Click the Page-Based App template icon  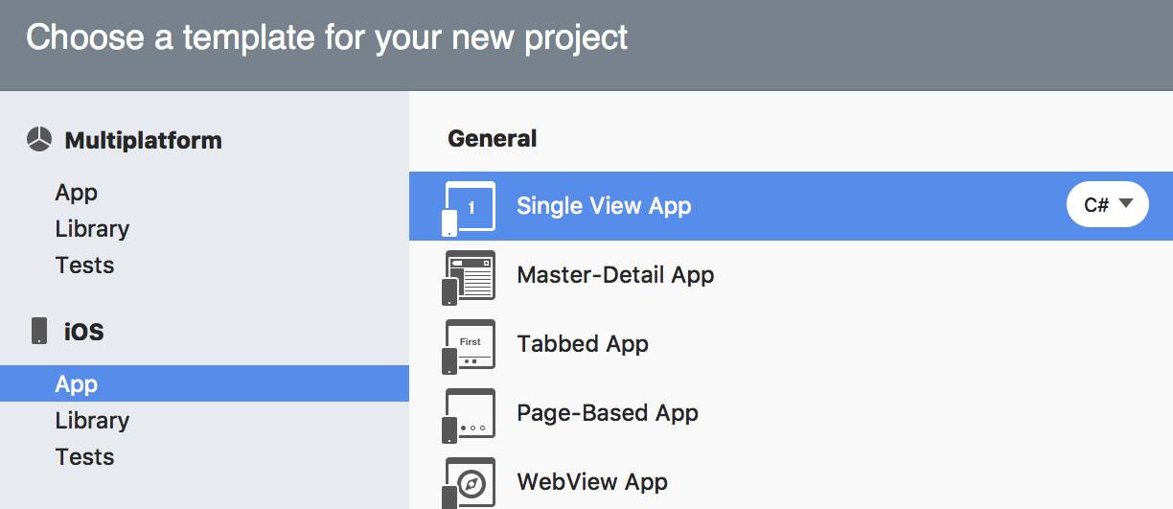pyautogui.click(x=470, y=414)
